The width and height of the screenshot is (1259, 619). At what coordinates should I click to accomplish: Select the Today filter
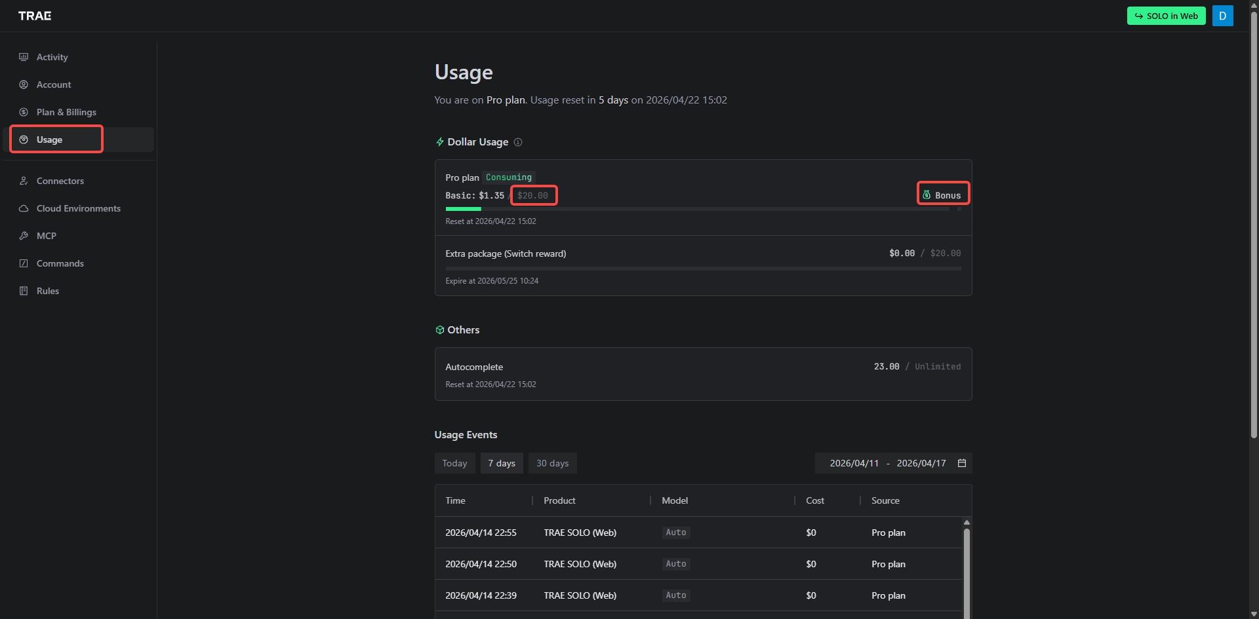(x=454, y=463)
